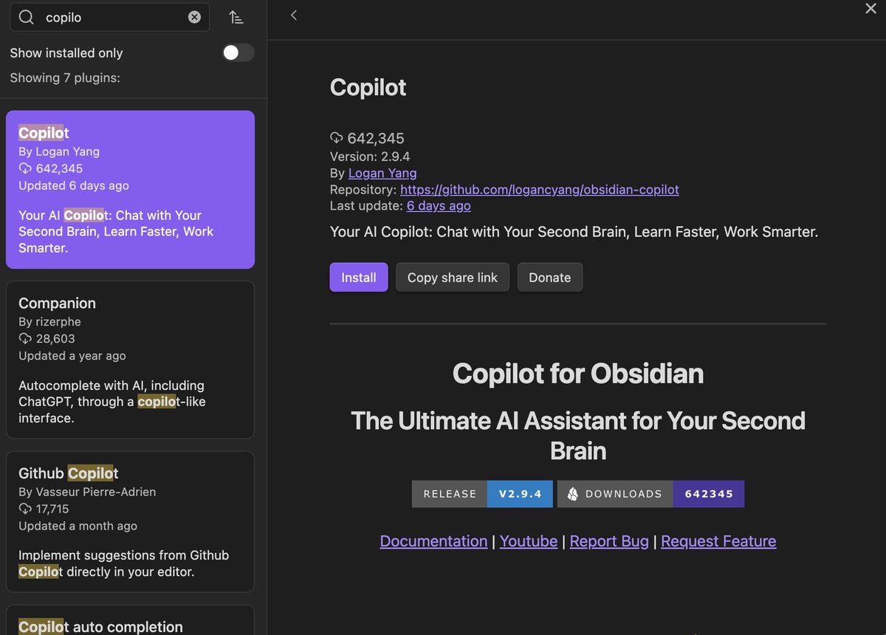
Task: Click The Ultimate AI Assistant subheading
Action: [x=578, y=436]
